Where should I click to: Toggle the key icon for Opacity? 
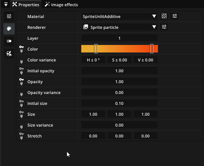tap(21, 79)
